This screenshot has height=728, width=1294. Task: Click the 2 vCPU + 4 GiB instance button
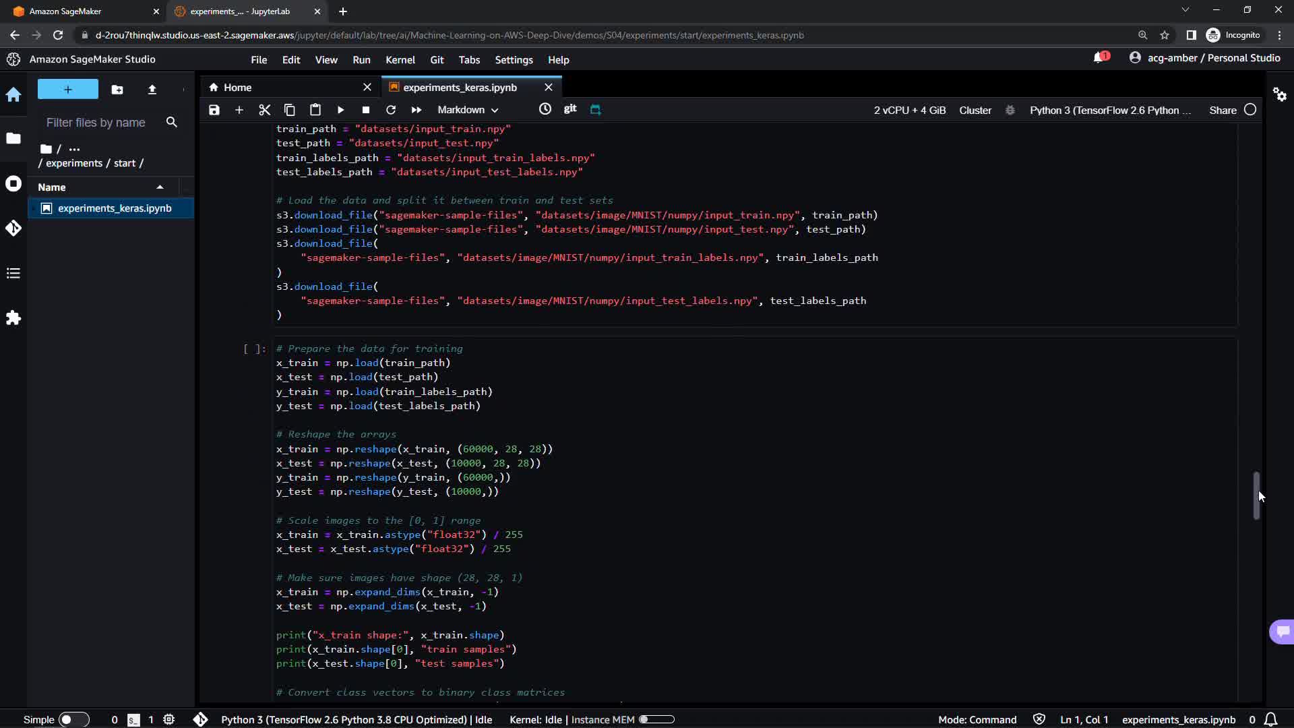(909, 110)
